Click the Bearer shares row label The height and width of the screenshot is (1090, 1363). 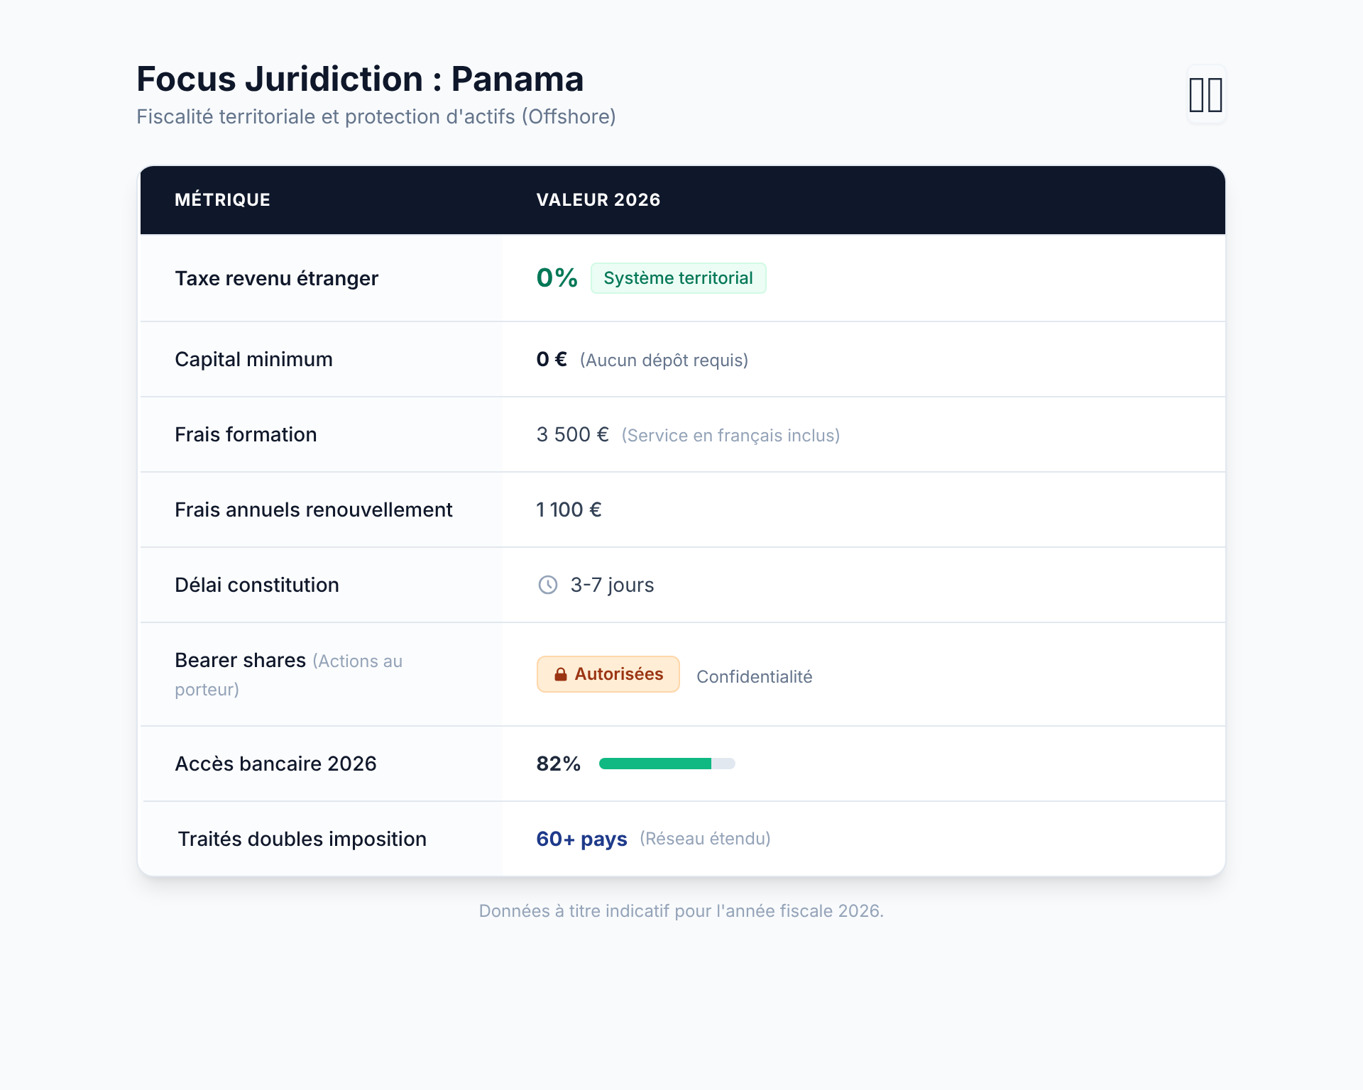click(x=239, y=660)
